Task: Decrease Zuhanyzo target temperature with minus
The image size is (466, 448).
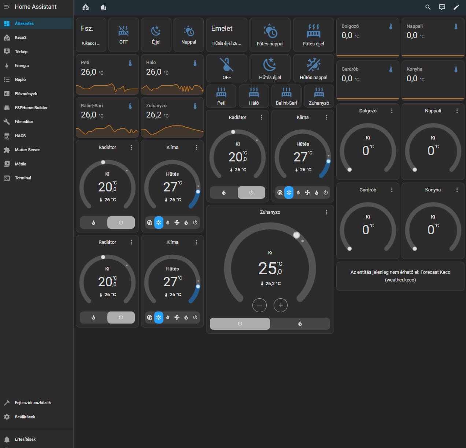Action: (x=260, y=305)
